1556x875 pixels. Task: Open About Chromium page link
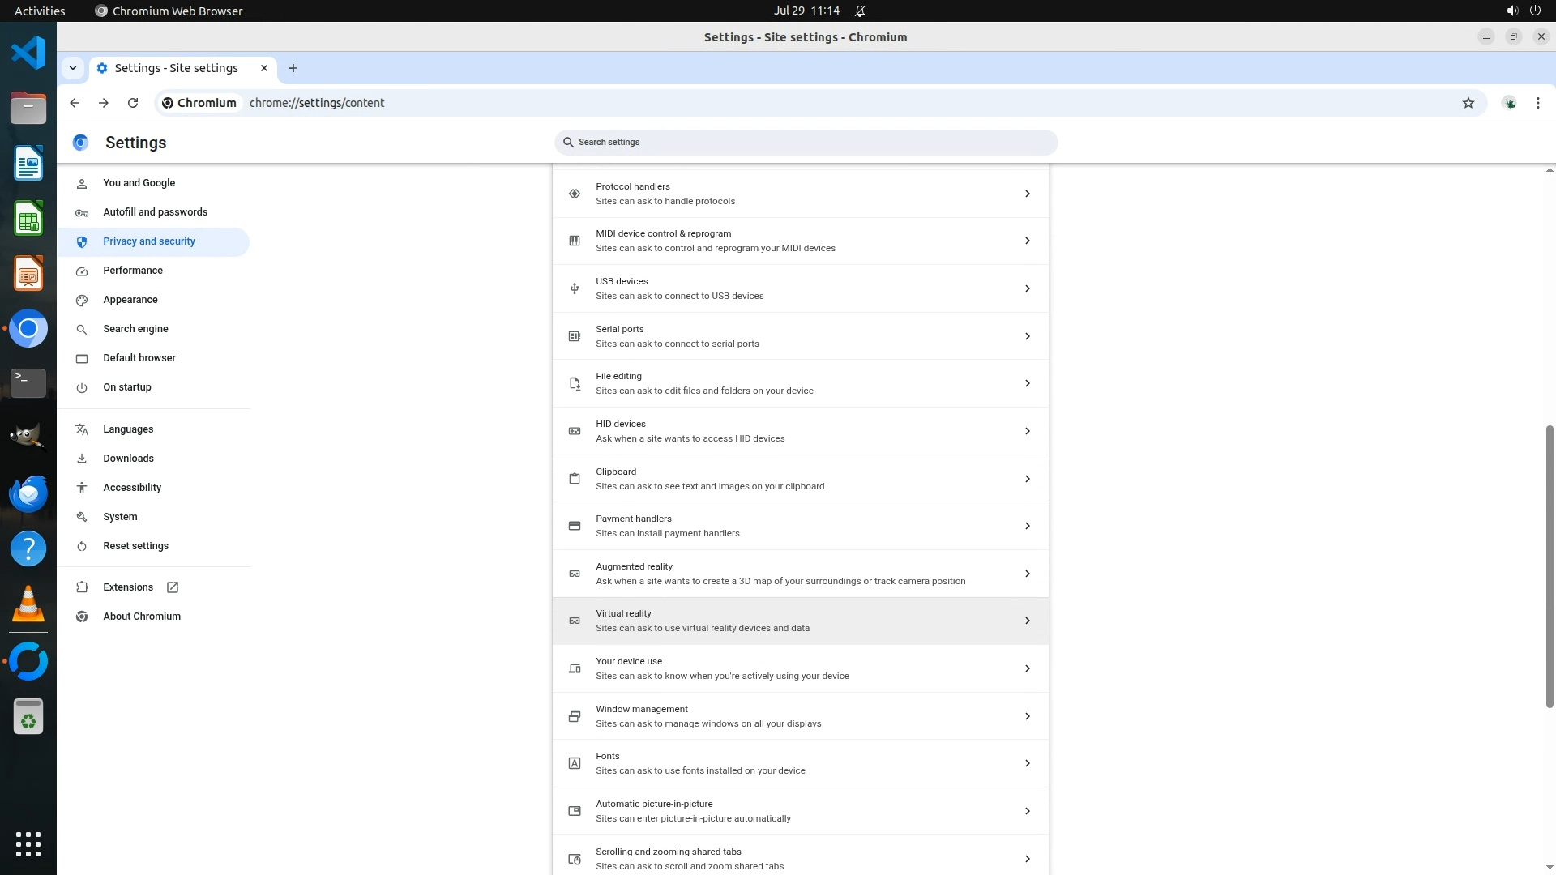pos(142,617)
